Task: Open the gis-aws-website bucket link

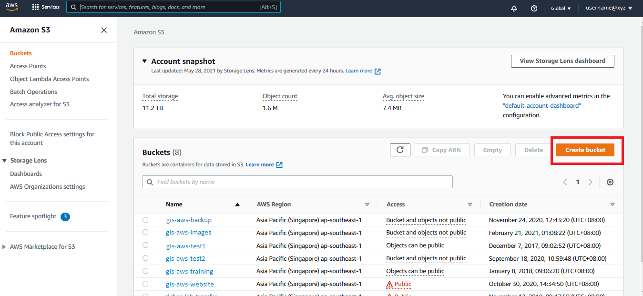Action: coord(190,284)
